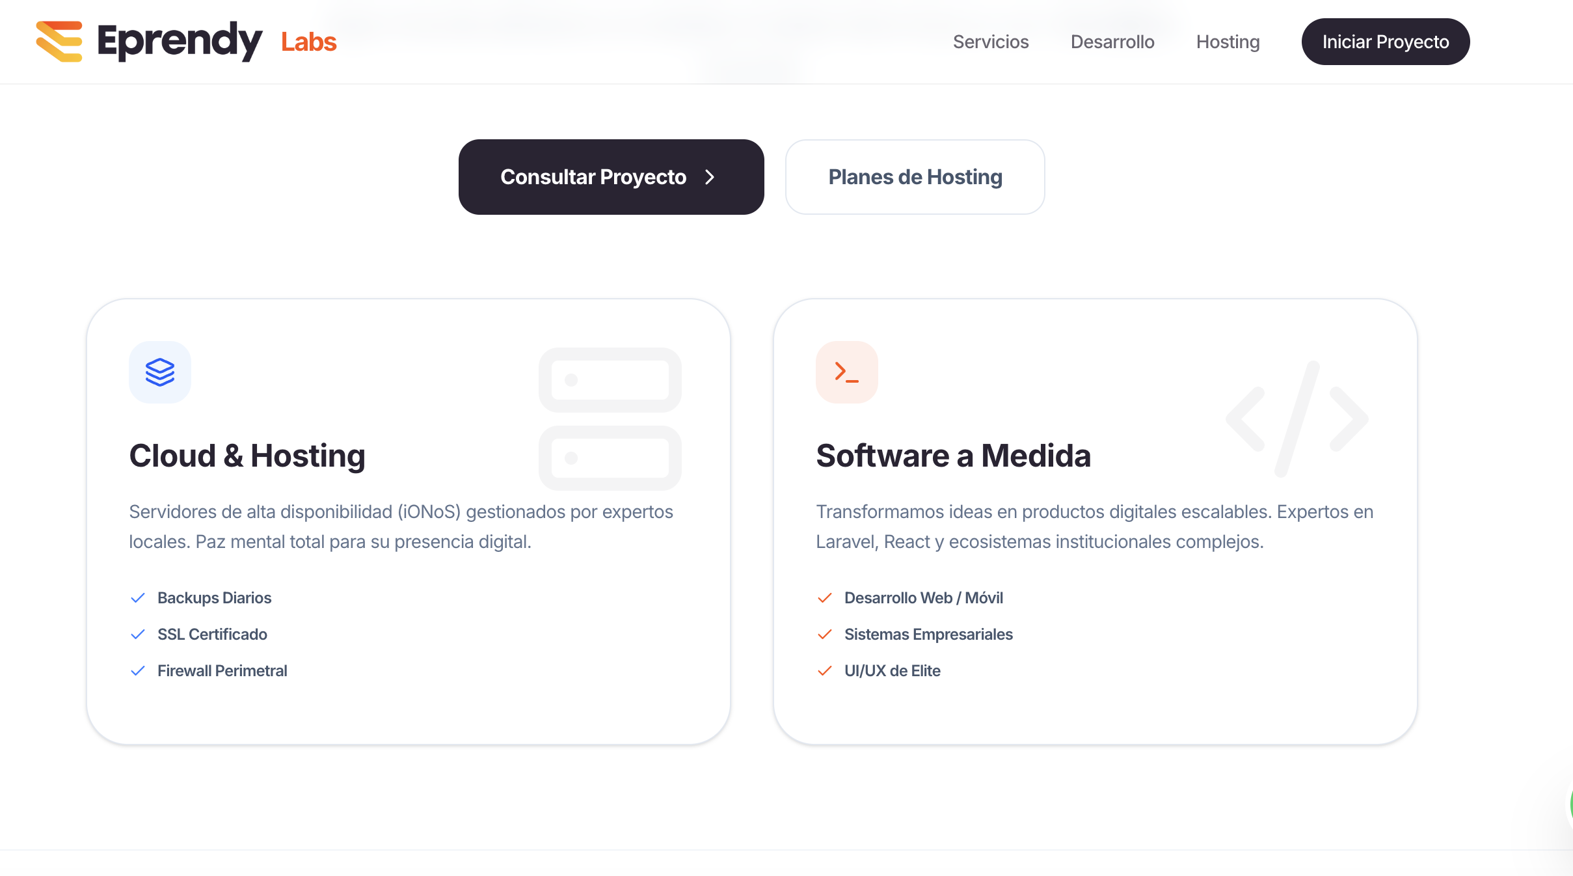Open Planes de Hosting button
1573x876 pixels.
click(x=915, y=177)
